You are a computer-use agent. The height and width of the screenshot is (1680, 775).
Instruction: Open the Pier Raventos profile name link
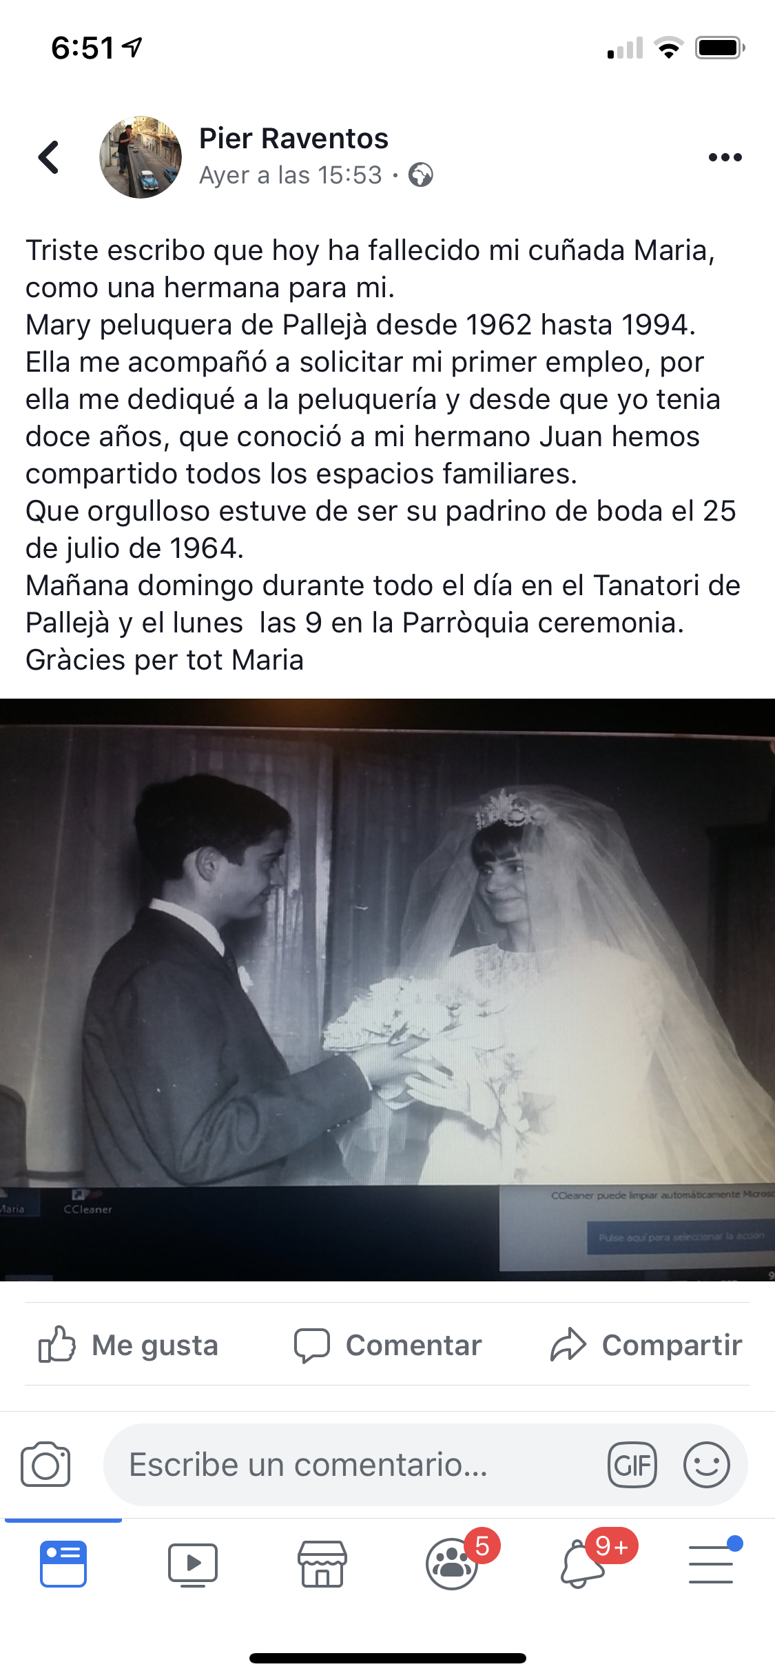[x=293, y=139]
